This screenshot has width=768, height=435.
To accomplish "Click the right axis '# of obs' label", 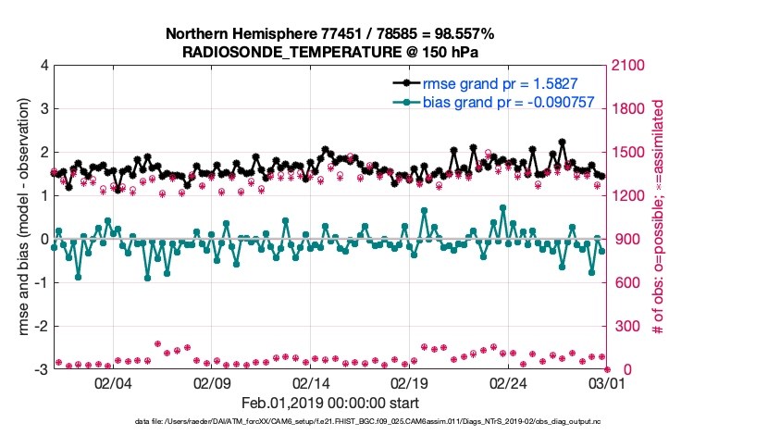I will click(660, 217).
